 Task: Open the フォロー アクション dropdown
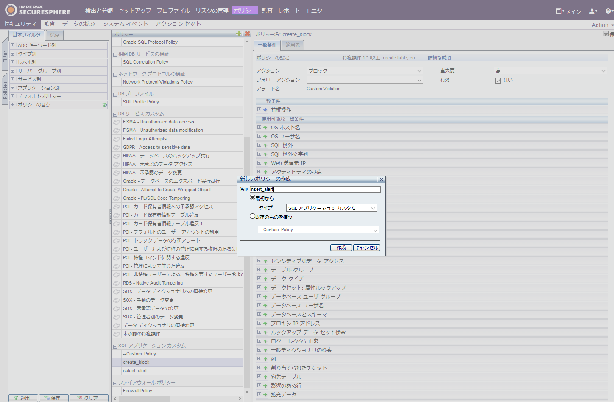point(365,80)
